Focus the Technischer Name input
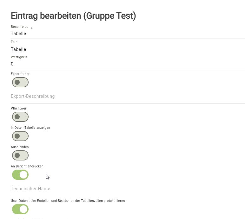The height and width of the screenshot is (219, 245). click(128, 189)
